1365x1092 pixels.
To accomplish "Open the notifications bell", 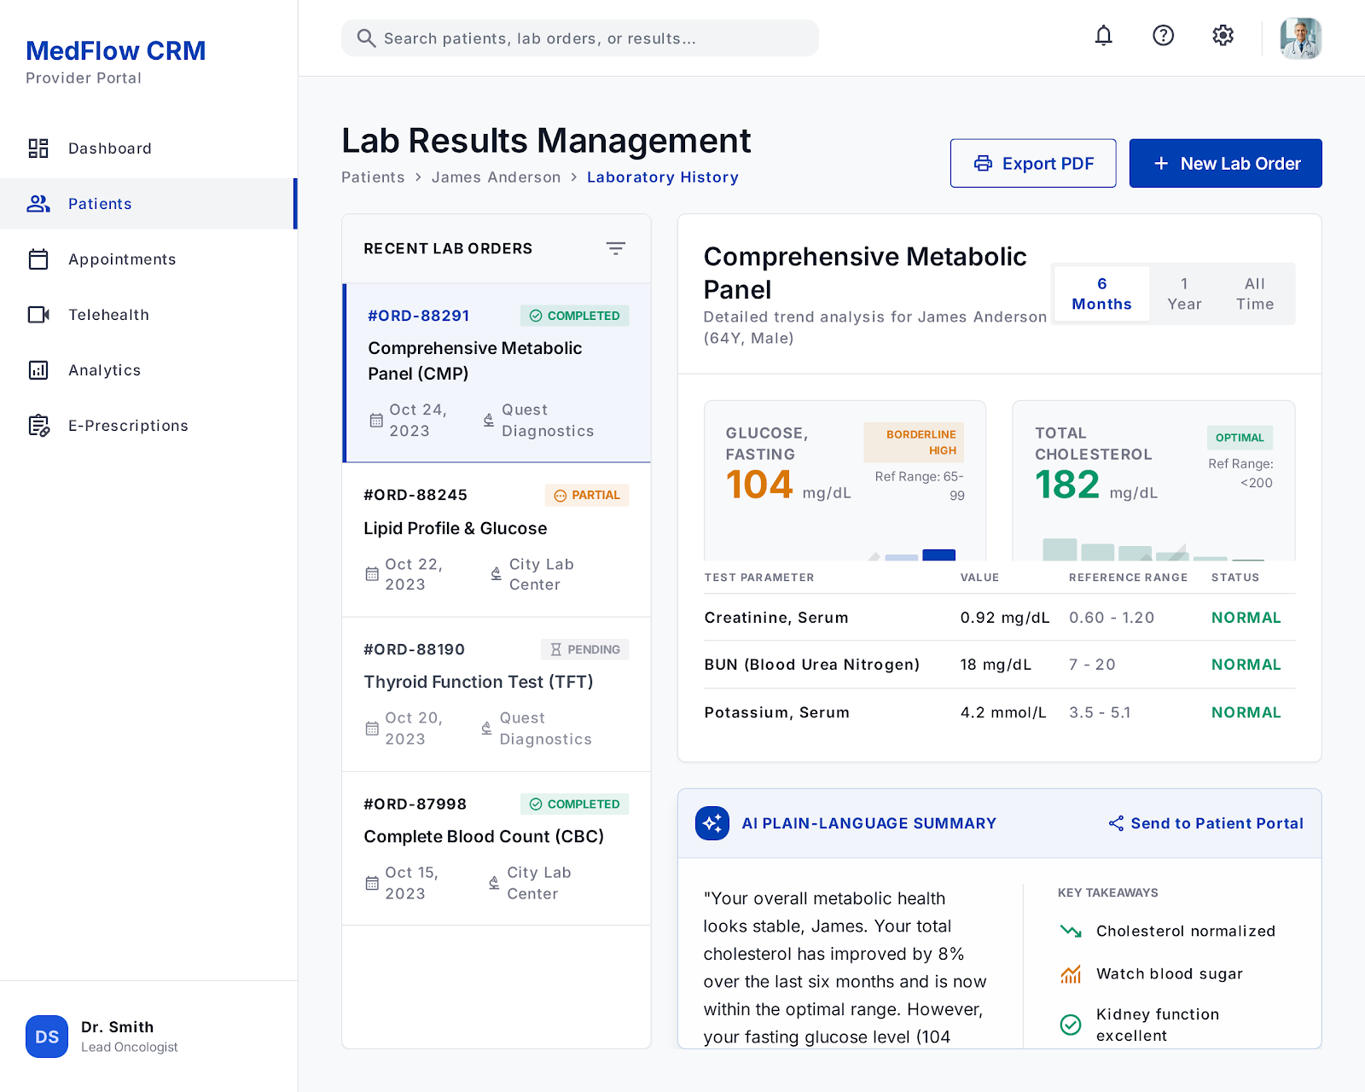I will (1103, 36).
